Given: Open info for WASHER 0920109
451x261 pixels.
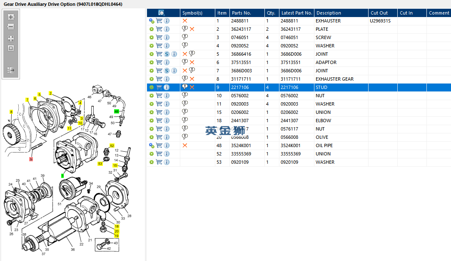Looking at the screenshot, I should (167, 162).
